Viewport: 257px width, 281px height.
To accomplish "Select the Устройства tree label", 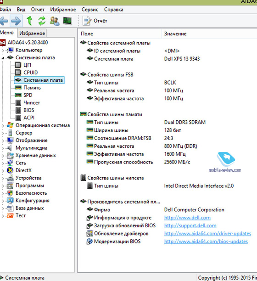I will [28, 178].
